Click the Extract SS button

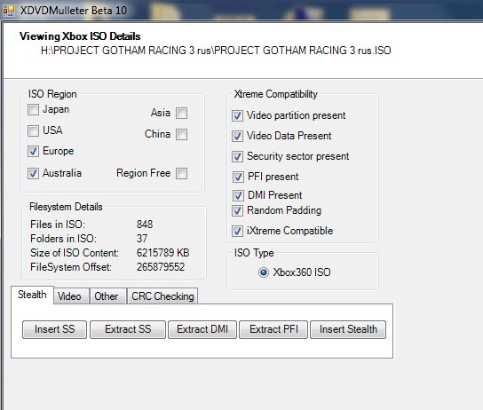[x=128, y=329]
